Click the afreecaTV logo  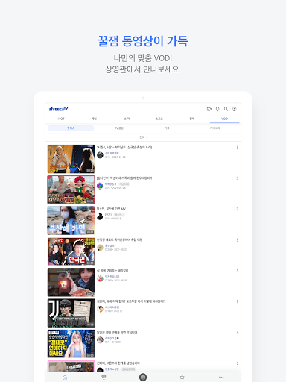click(58, 109)
